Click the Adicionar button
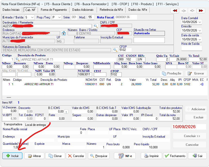This screenshot has height=167, width=209. pyautogui.click(x=196, y=109)
